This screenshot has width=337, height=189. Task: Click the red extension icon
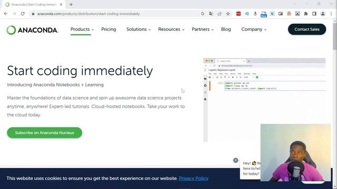(239, 14)
